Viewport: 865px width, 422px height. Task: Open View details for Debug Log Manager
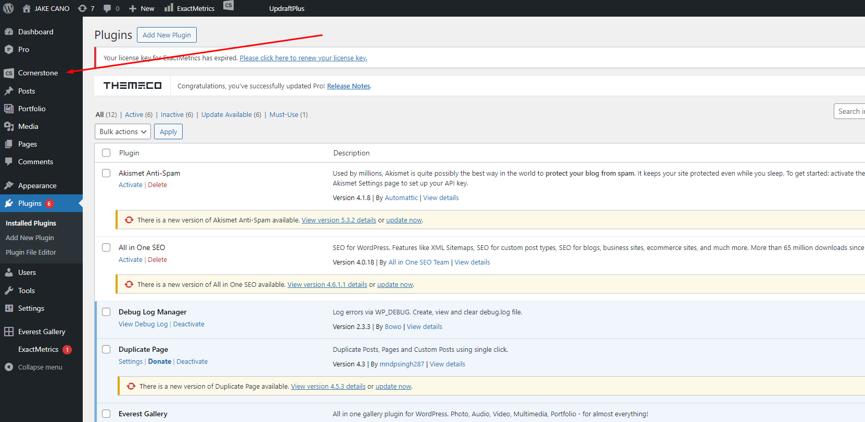tap(425, 327)
